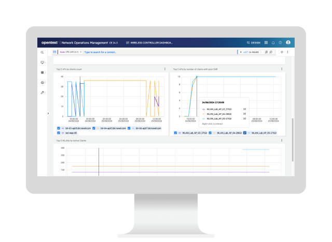Click the tooltip timestamp 24/06/2024 17:30:00
The height and width of the screenshot is (242, 332).
point(213,102)
